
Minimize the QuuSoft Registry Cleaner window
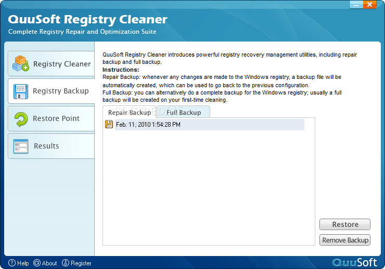click(356, 5)
